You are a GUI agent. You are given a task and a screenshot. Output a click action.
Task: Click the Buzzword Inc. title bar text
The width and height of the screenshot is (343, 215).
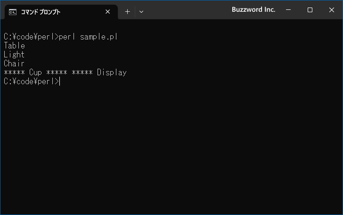click(x=253, y=9)
